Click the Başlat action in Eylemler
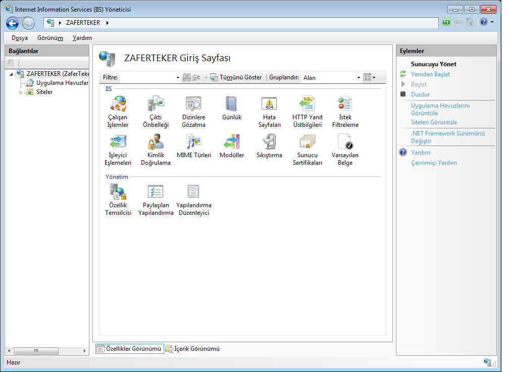The image size is (509, 372). (x=419, y=84)
